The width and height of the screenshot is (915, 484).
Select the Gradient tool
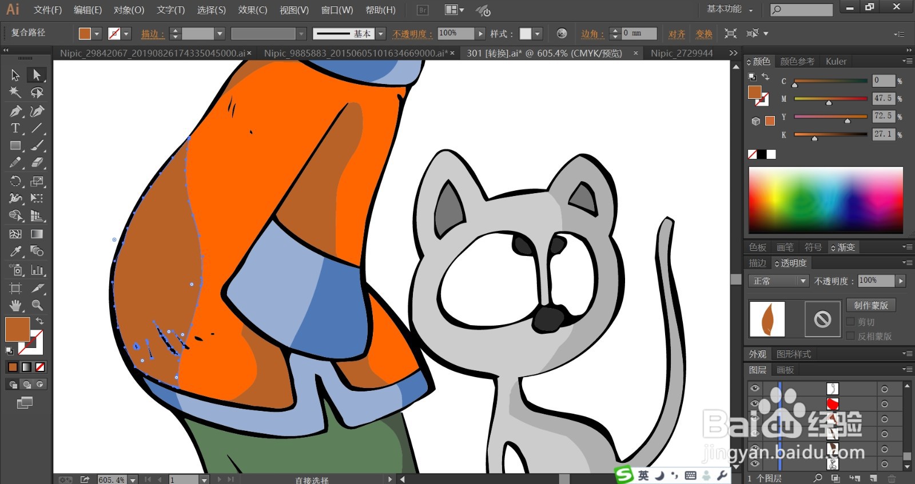pos(37,234)
